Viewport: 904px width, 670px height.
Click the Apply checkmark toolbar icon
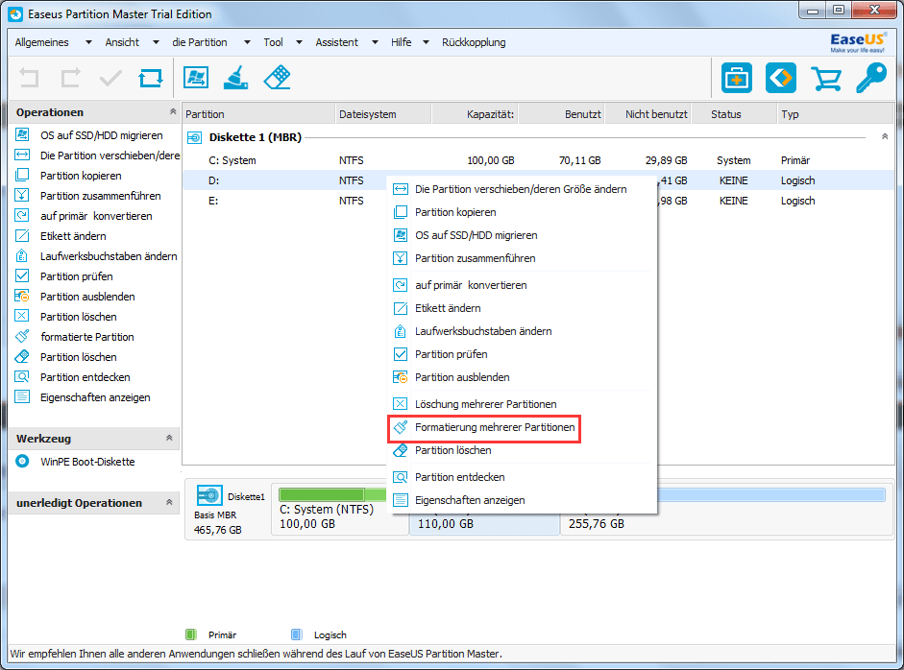(x=110, y=78)
